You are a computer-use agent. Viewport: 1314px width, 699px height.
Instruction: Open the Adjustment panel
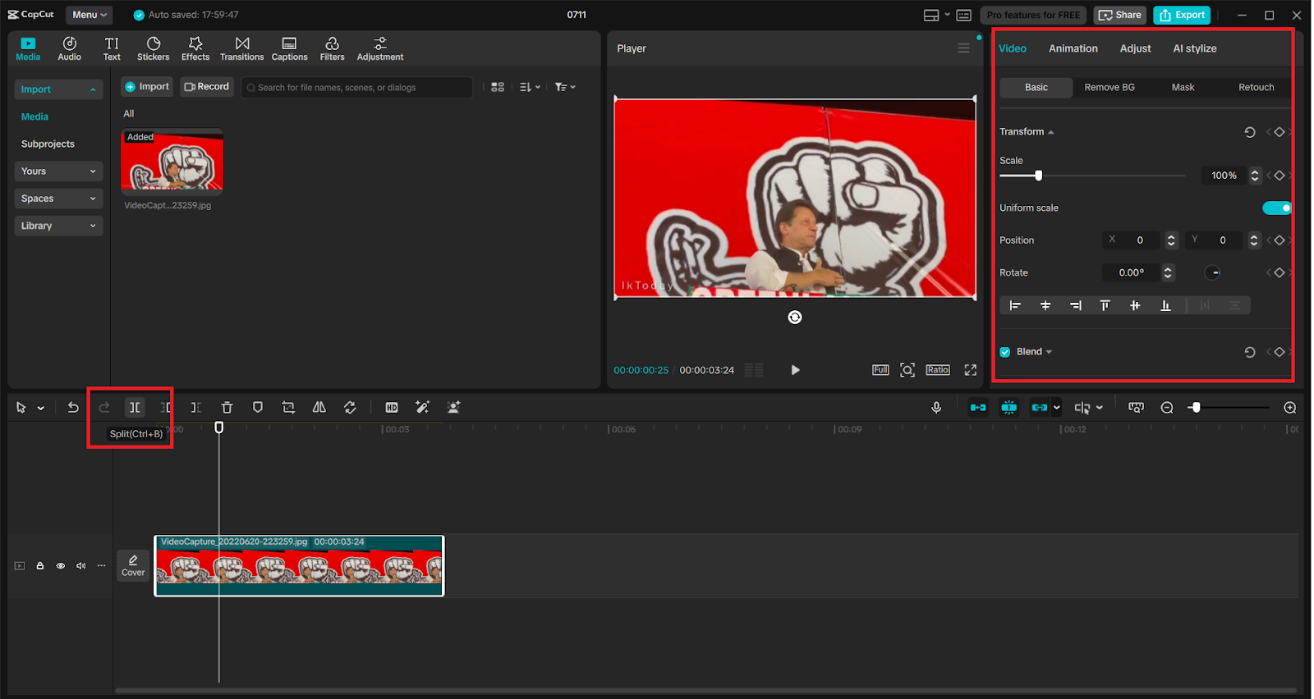tap(380, 48)
